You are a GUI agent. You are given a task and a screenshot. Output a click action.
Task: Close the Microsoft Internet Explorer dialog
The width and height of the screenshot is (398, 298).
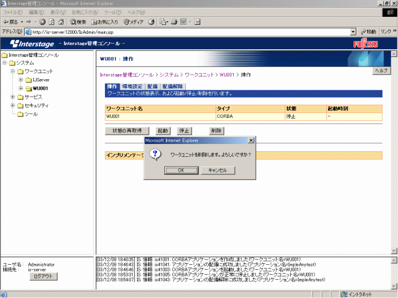[251, 140]
